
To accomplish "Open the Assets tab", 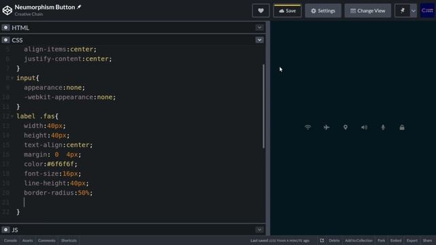I will click(x=27, y=240).
